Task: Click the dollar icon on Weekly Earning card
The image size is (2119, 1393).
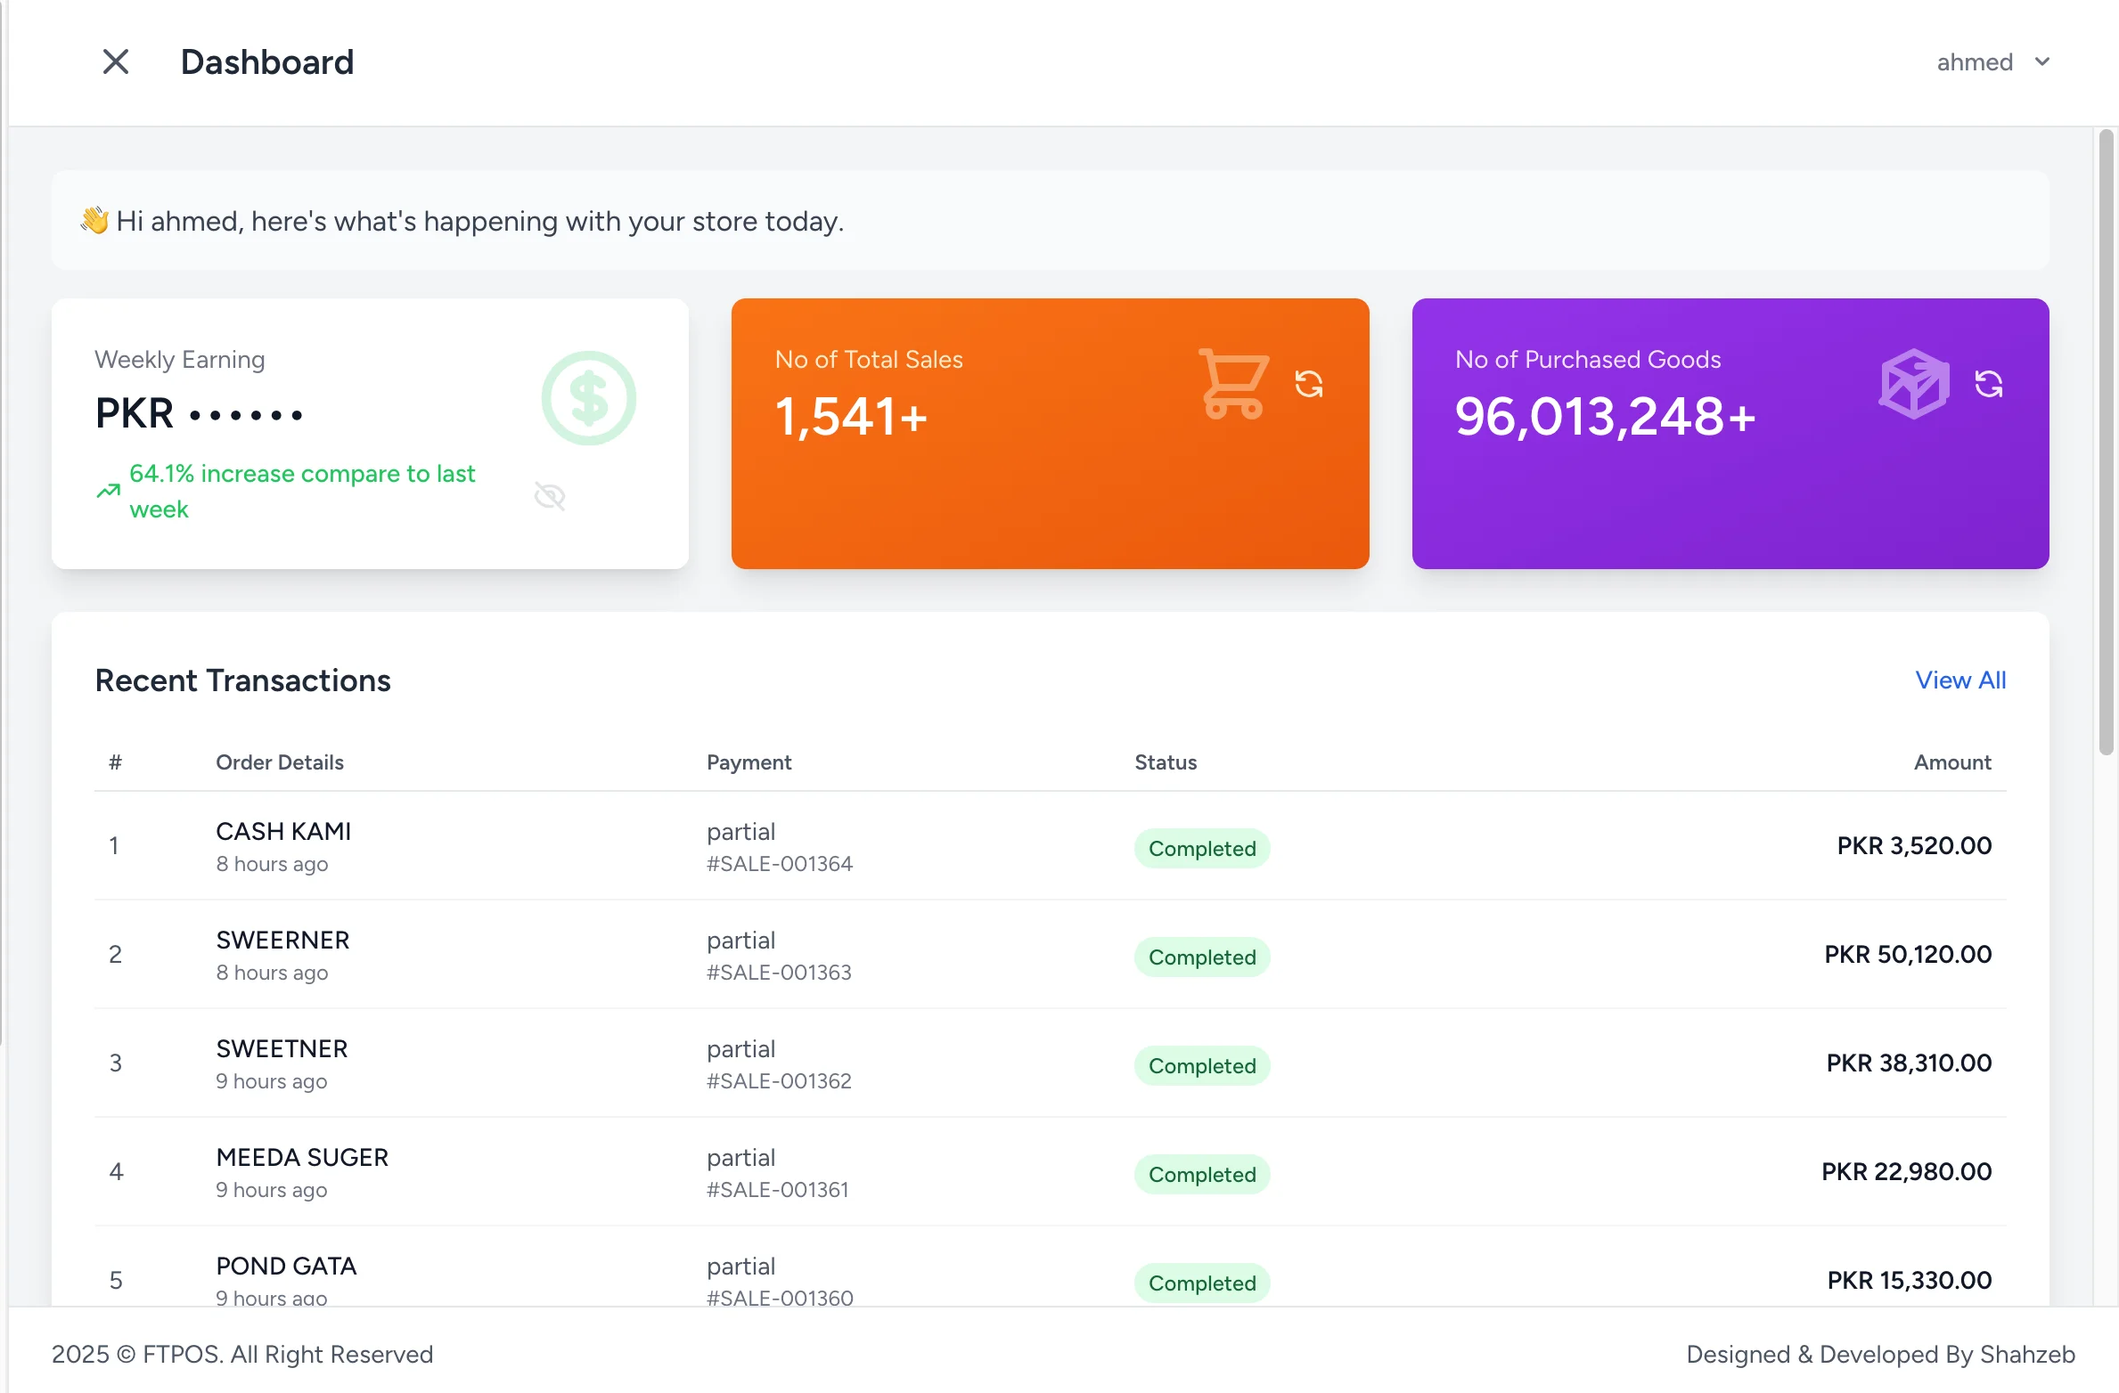Action: [x=588, y=398]
